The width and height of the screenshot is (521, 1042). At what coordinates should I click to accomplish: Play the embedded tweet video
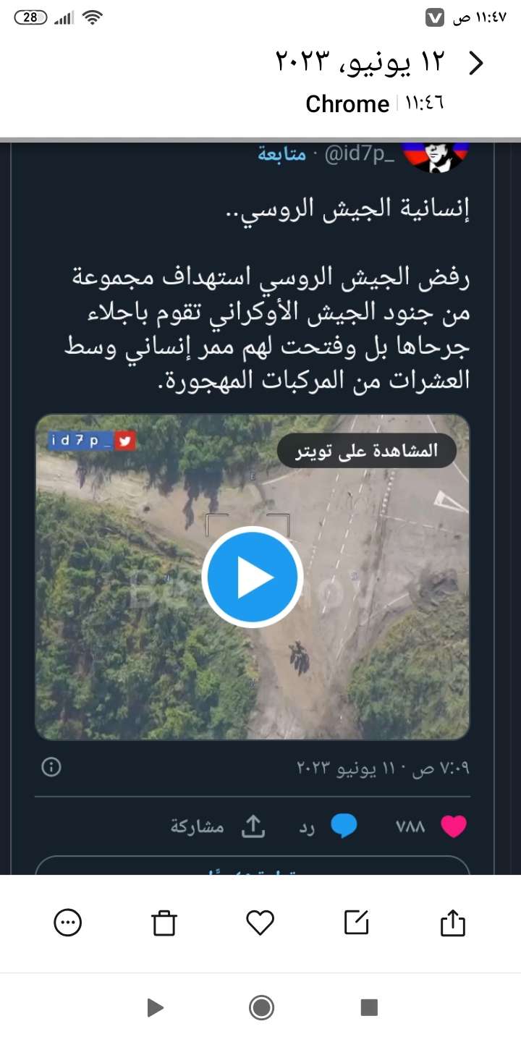coord(252,577)
